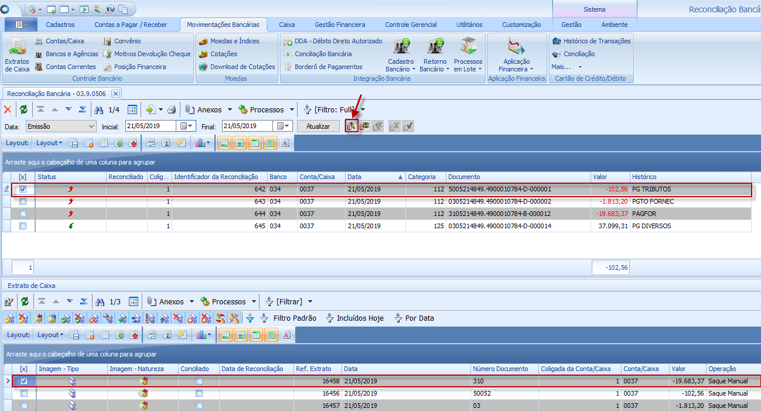Apply Por Data filter
Screen dimensions: 761x412
point(414,318)
